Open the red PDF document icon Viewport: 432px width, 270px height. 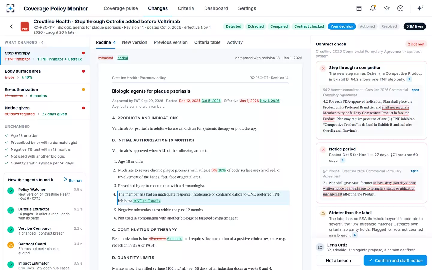(25, 26)
